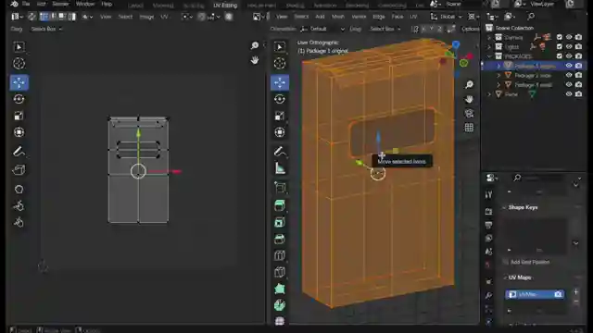Open the Orientation Default dropdown
593x333 pixels.
pos(322,29)
